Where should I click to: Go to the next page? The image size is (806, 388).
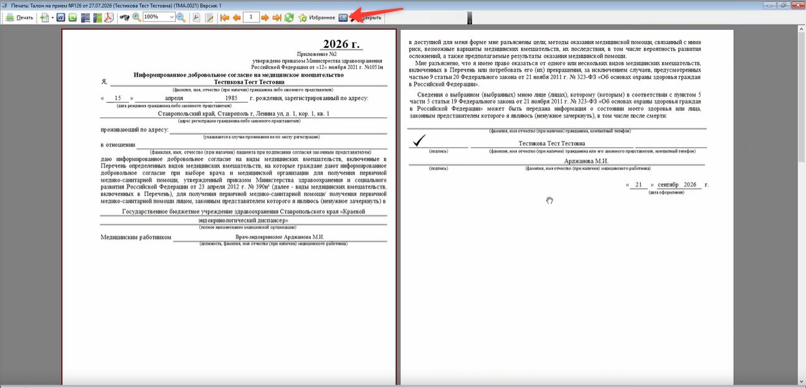265,17
